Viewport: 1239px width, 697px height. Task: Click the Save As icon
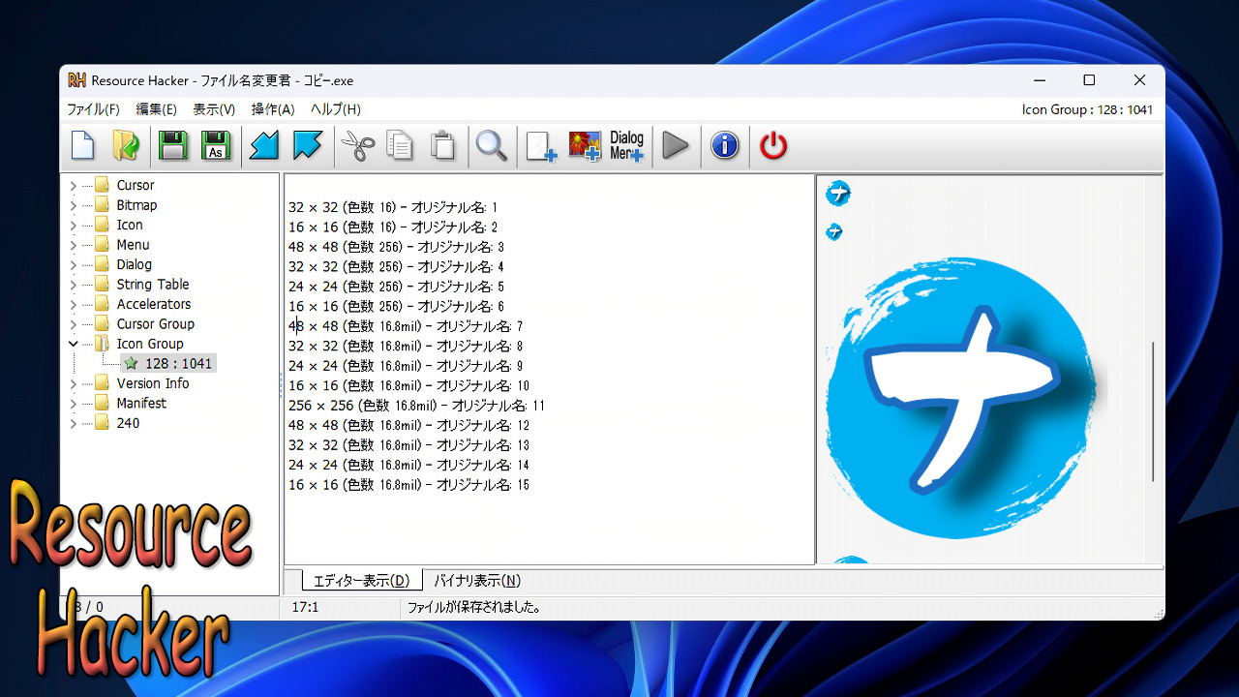tap(216, 146)
